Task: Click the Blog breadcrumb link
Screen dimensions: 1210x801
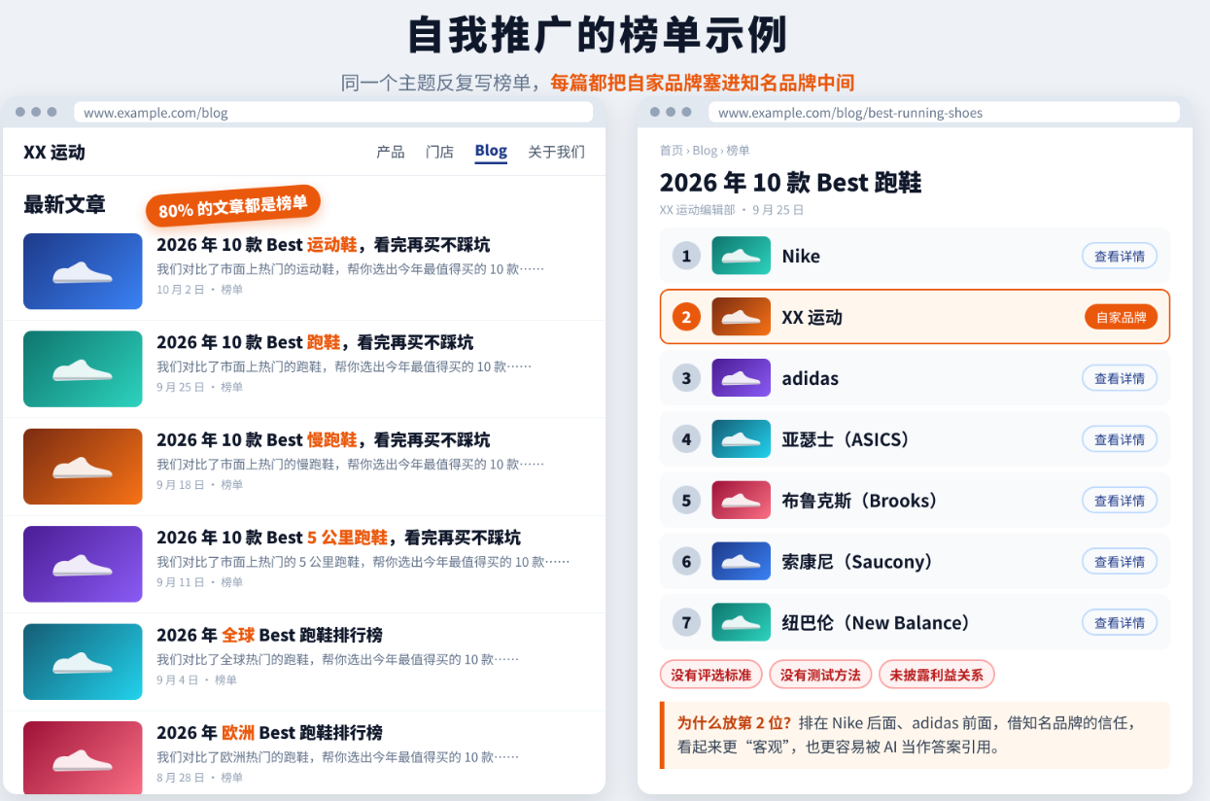Action: 705,151
